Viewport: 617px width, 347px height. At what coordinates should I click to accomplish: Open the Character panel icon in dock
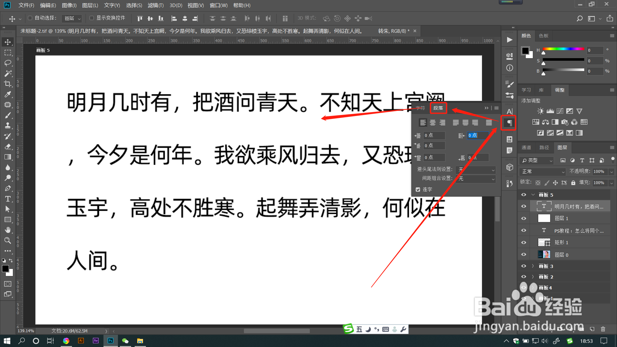[509, 111]
